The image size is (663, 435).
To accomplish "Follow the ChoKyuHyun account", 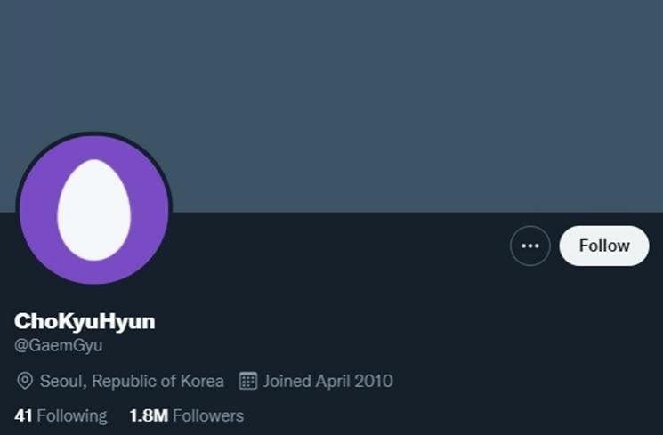I will click(x=603, y=246).
